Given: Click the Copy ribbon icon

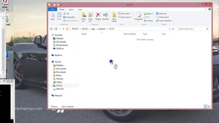Looking at the screenshot, I should point(52,16).
